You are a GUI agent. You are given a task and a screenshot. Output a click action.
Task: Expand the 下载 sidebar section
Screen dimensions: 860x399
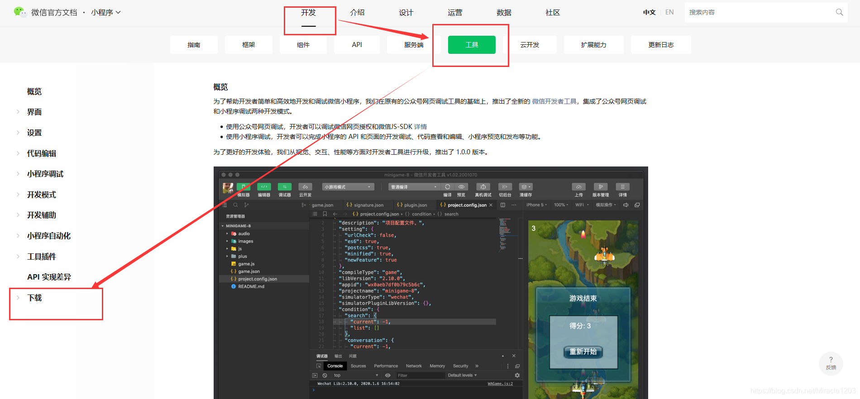click(x=34, y=298)
